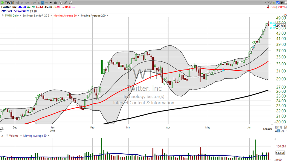
Task: Switch to the W weekly timeframe
Action: click(x=47, y=3)
